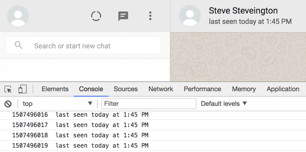Toggle the device toolbar
This screenshot has height=152, width=306.
pyautogui.click(x=22, y=89)
